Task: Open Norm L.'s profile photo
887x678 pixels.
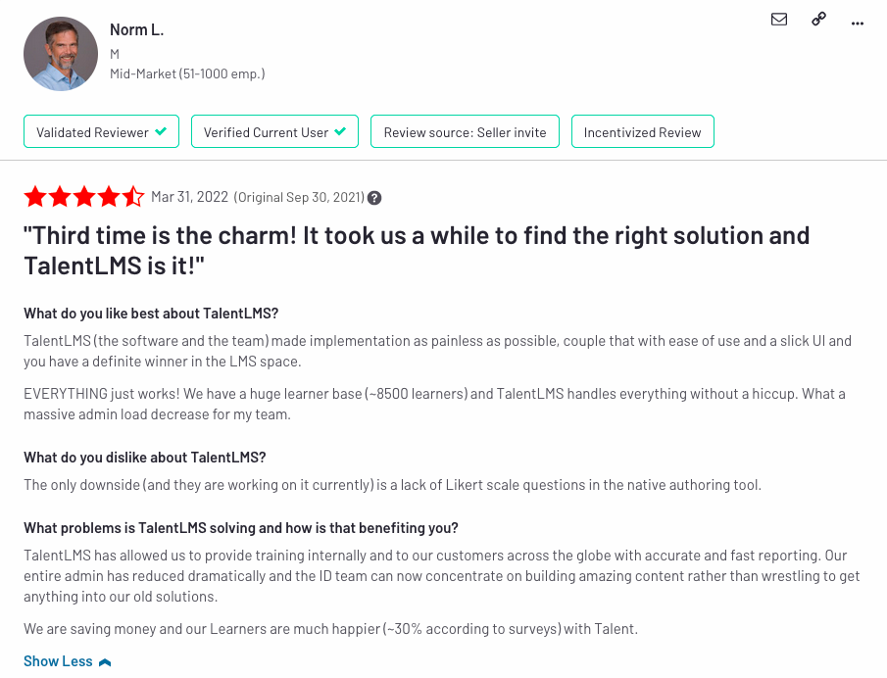Action: tap(61, 54)
